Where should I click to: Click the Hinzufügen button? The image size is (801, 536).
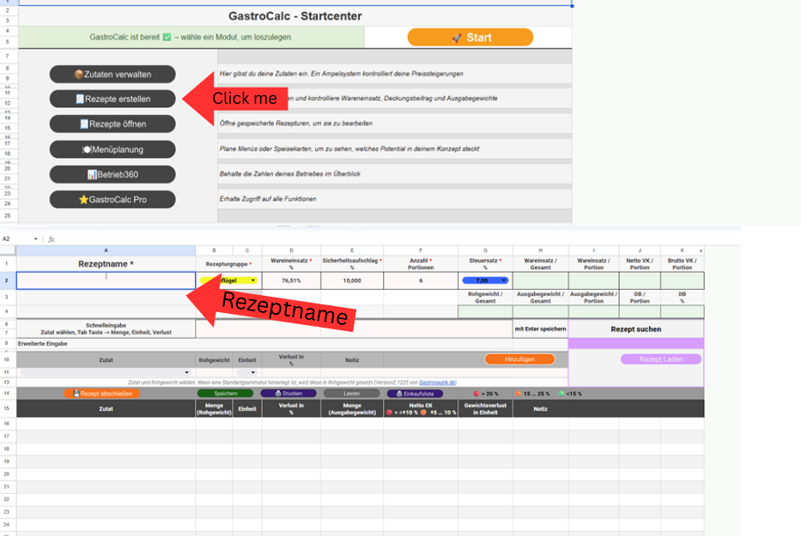pyautogui.click(x=519, y=359)
